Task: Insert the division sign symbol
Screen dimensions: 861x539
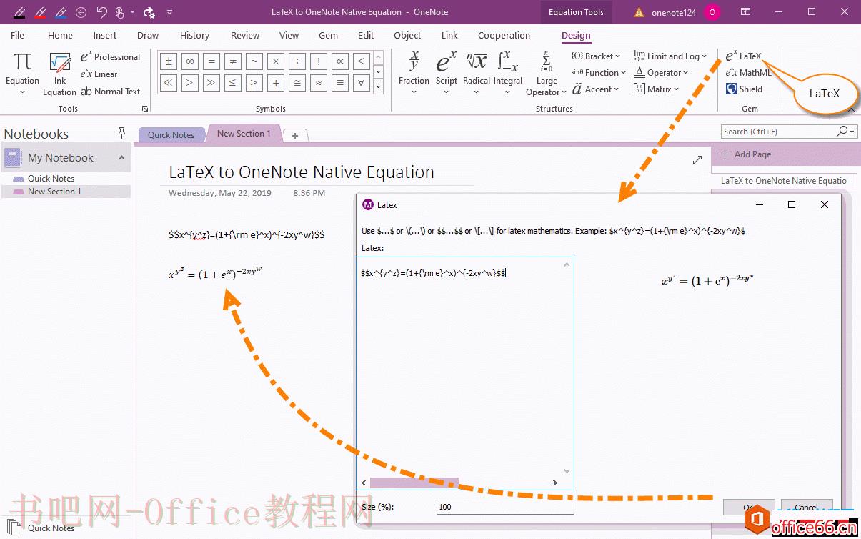Action: click(297, 61)
